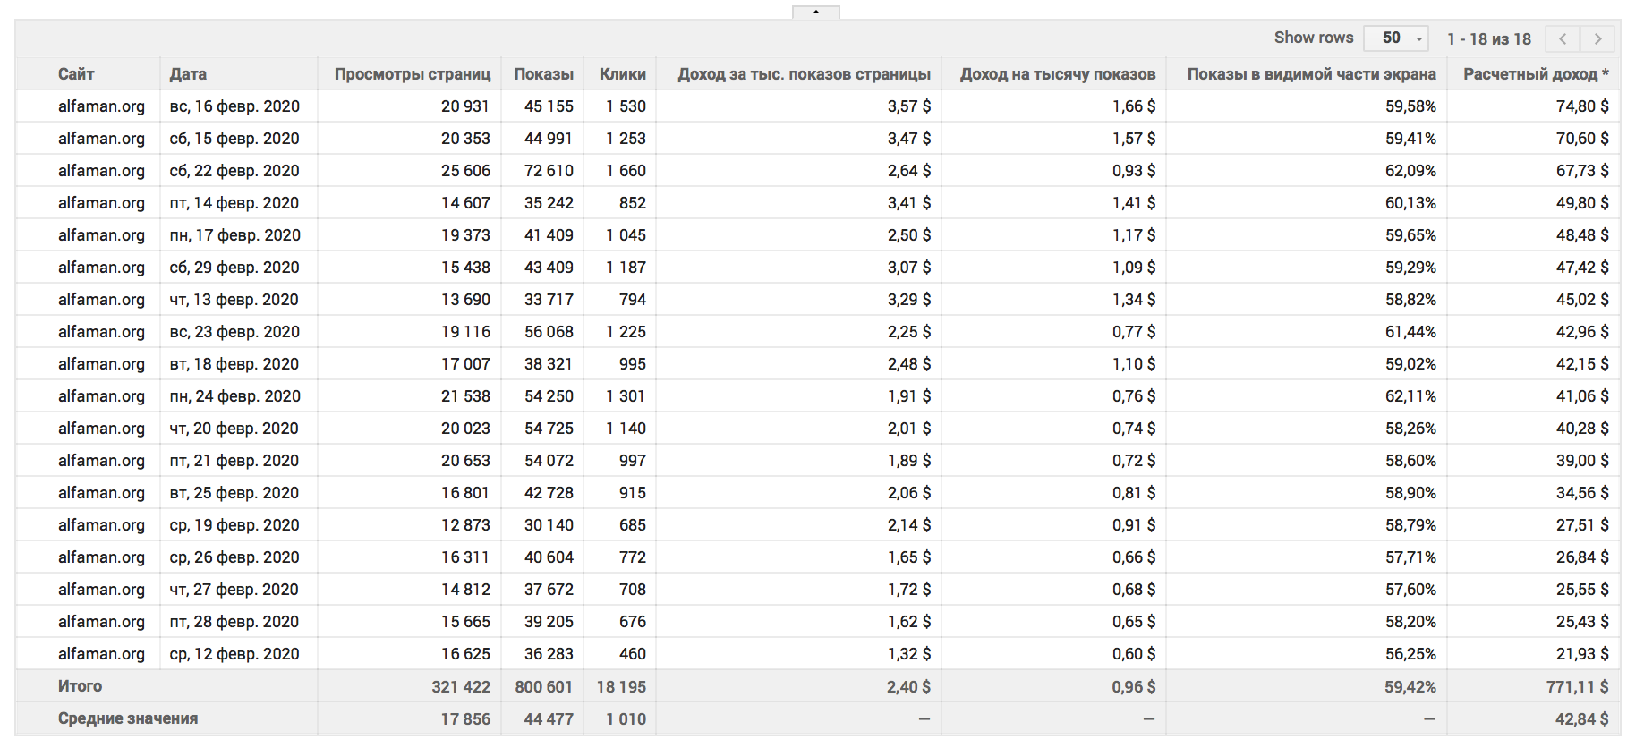The image size is (1627, 748).
Task: Select the date 'ср, 19 февр. 2020'
Action: coord(234,525)
